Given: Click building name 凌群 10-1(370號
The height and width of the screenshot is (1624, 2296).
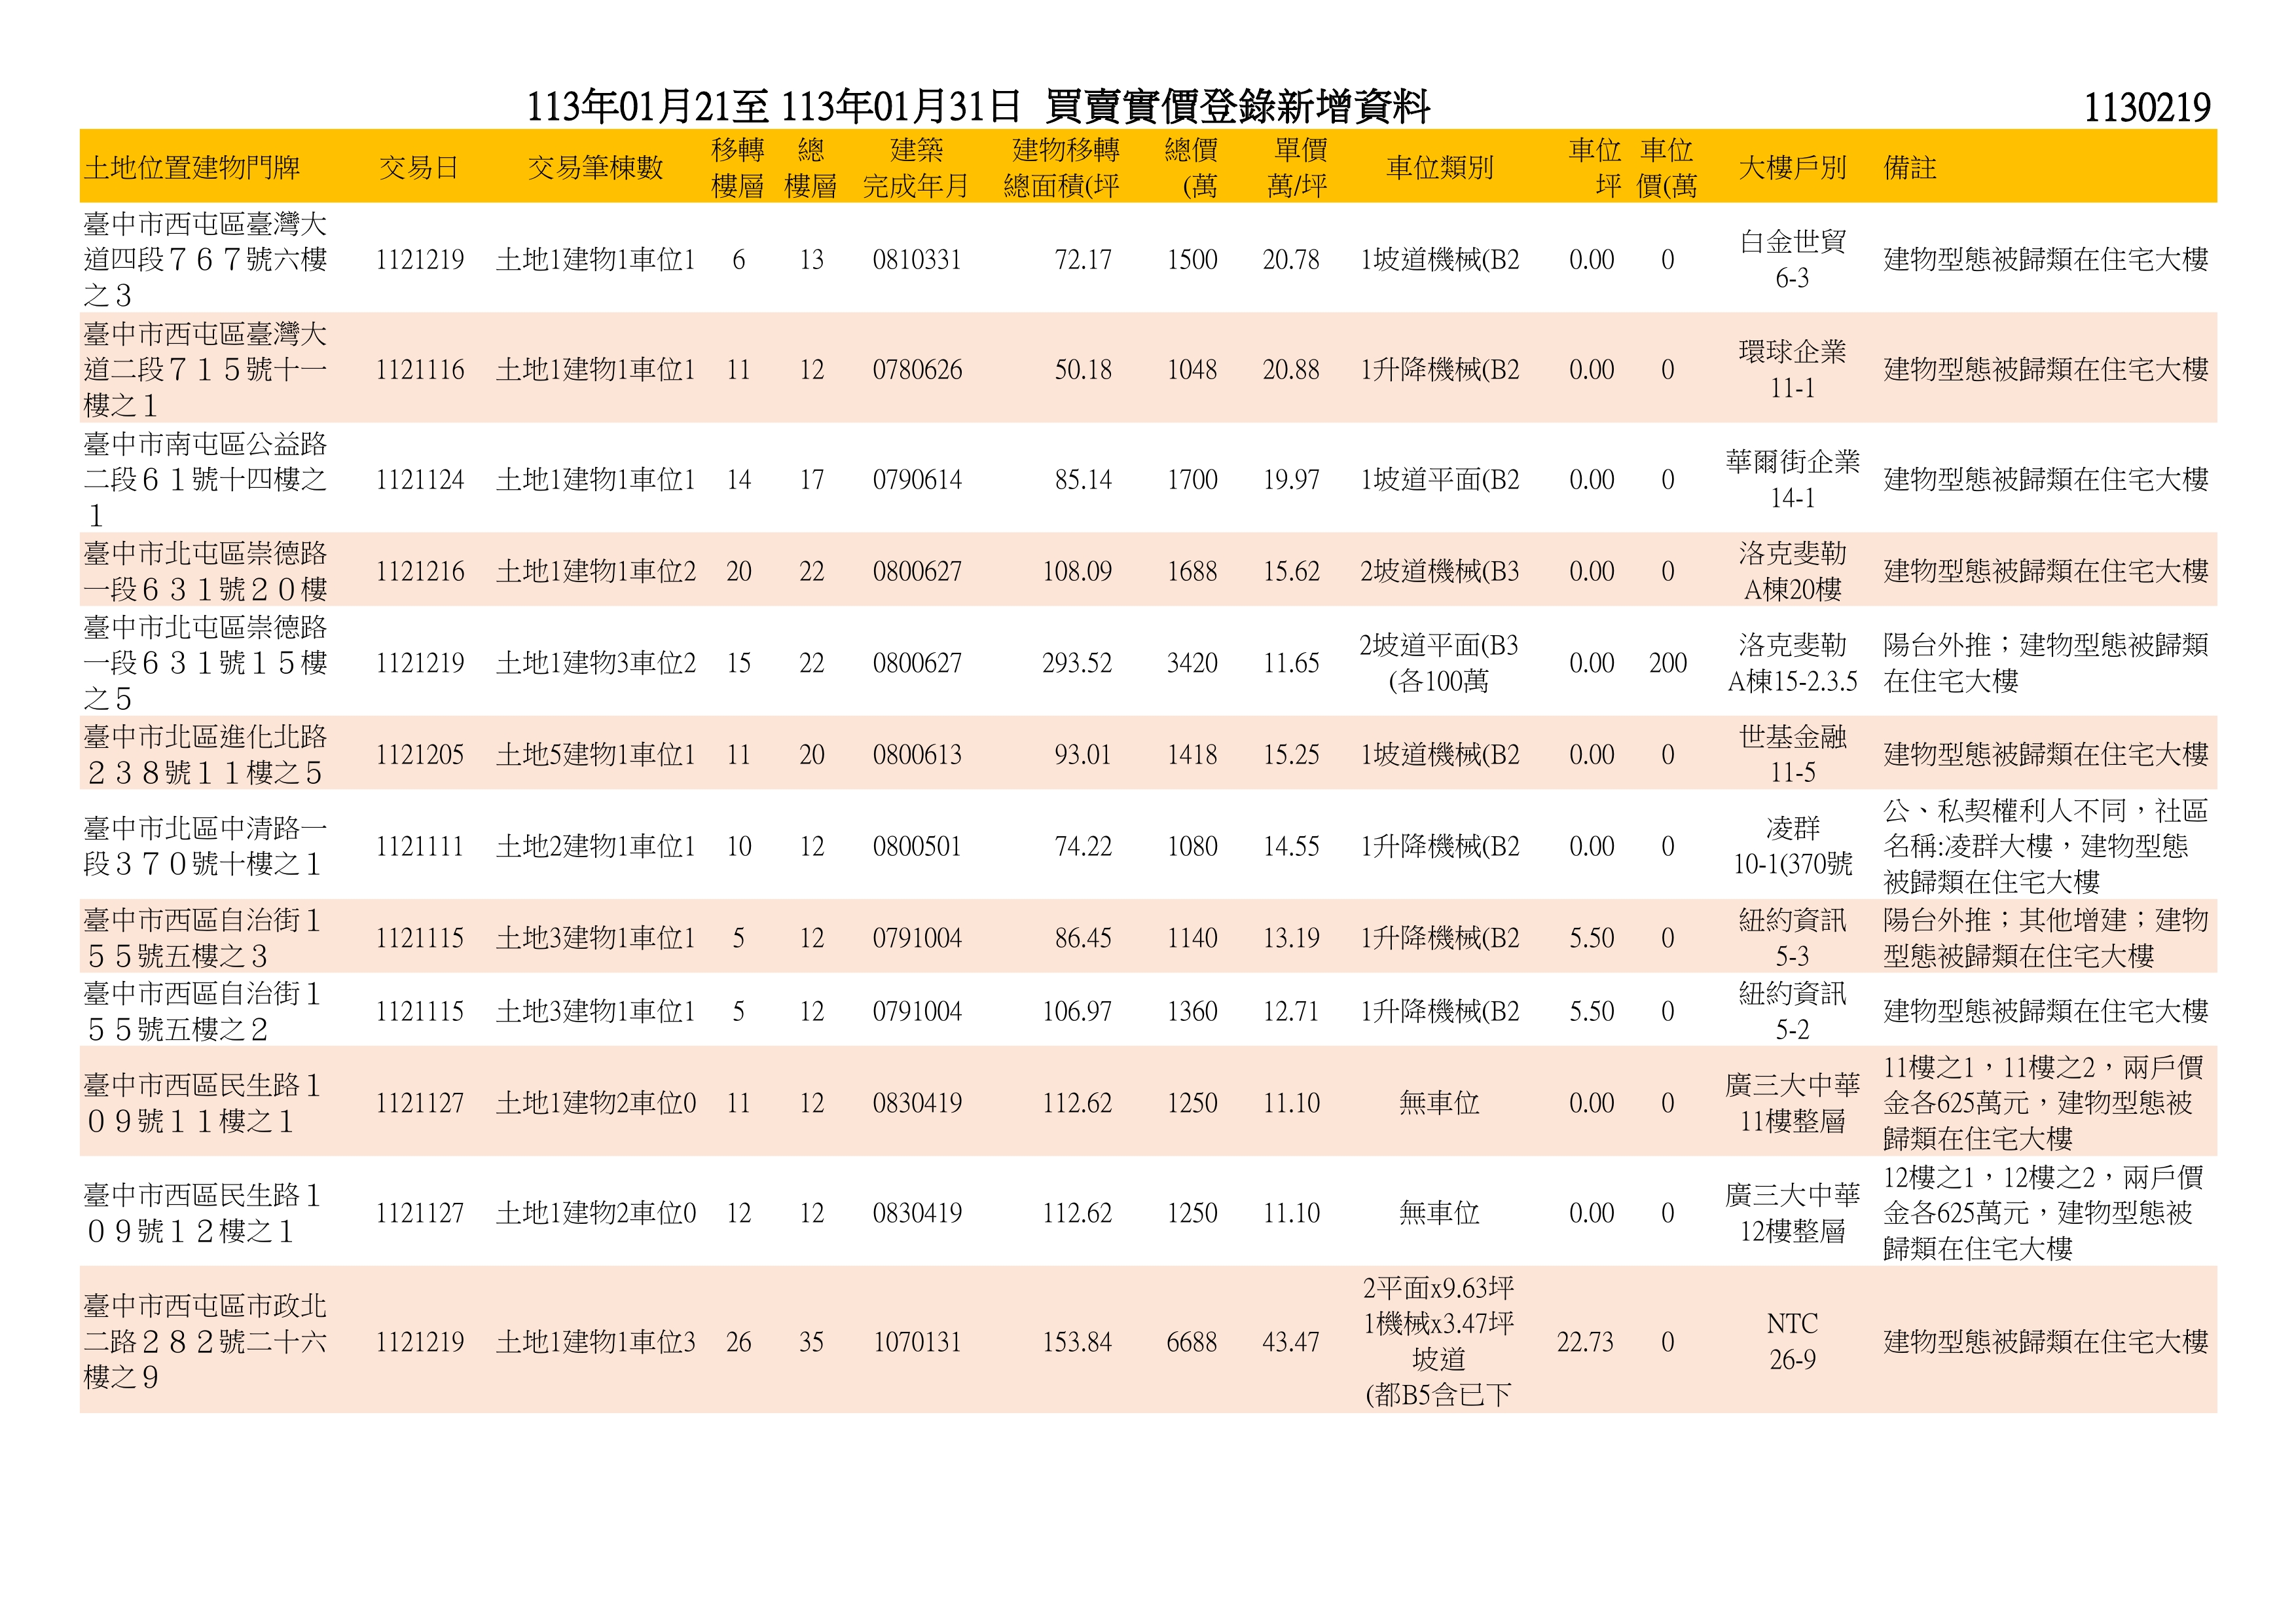Looking at the screenshot, I should [1792, 846].
